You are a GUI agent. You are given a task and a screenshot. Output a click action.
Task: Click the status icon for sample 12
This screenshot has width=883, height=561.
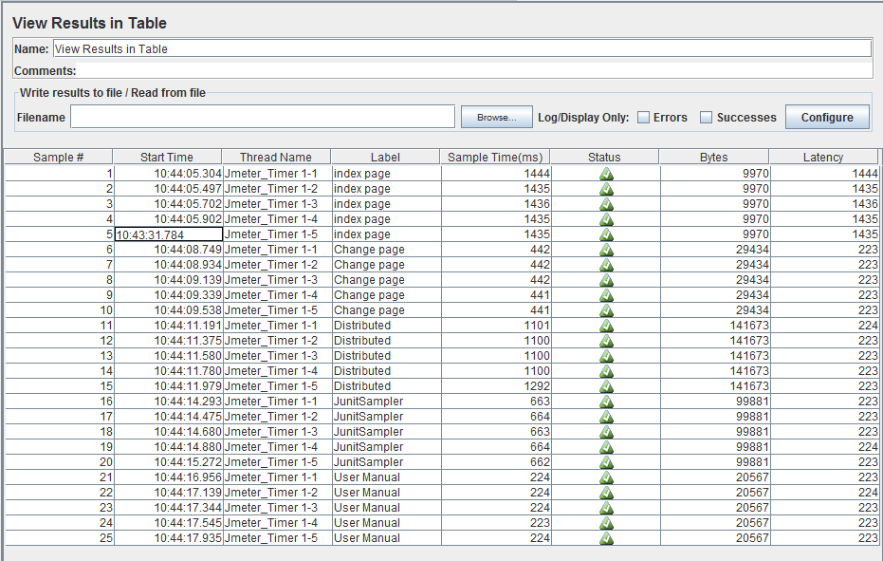pos(606,341)
